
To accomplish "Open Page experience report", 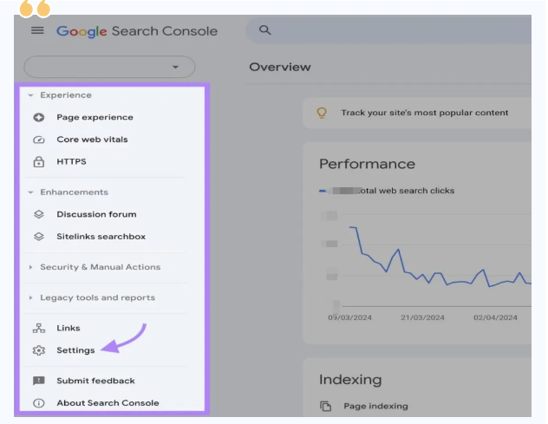I will coord(95,117).
